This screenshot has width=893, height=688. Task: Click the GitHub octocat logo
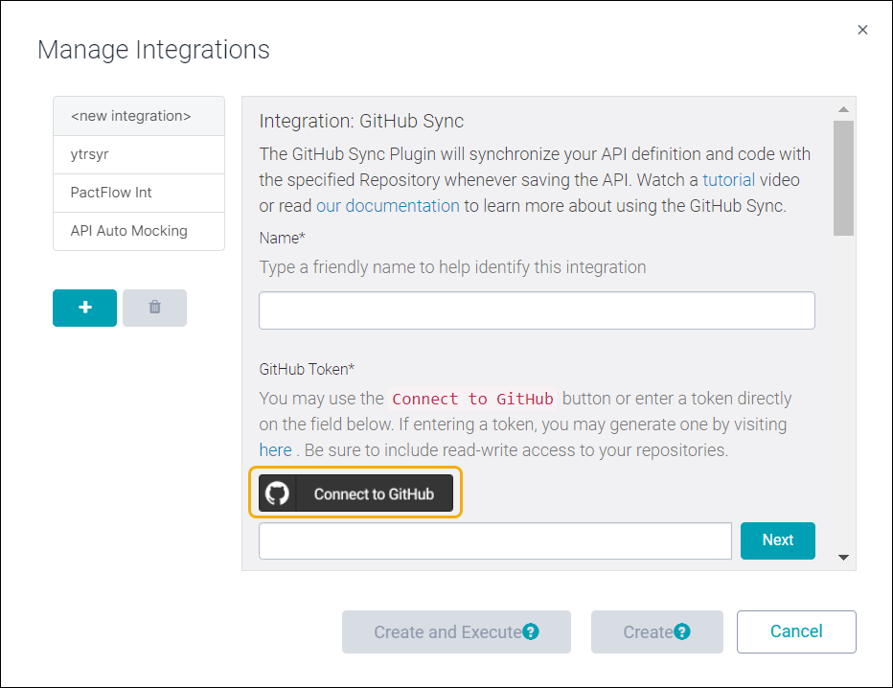tap(279, 493)
